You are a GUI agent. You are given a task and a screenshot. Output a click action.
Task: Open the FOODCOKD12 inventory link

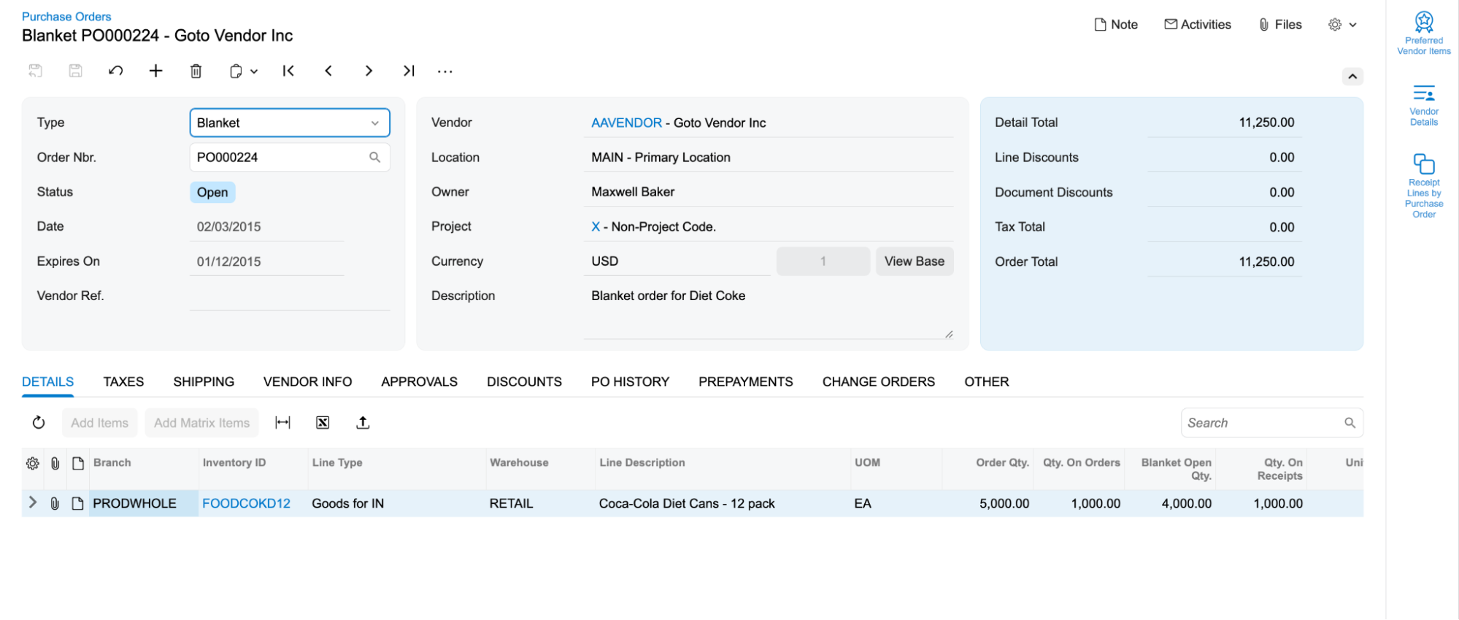click(246, 503)
